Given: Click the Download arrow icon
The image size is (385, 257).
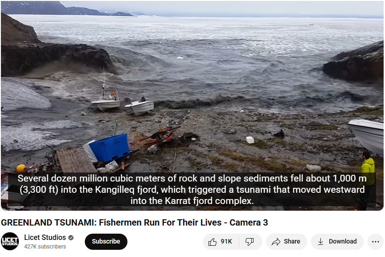Looking at the screenshot, I should coord(320,242).
